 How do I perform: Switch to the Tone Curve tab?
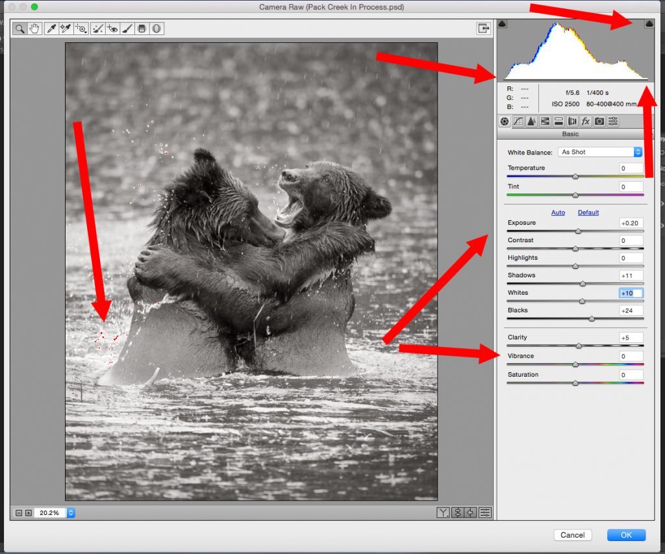518,121
